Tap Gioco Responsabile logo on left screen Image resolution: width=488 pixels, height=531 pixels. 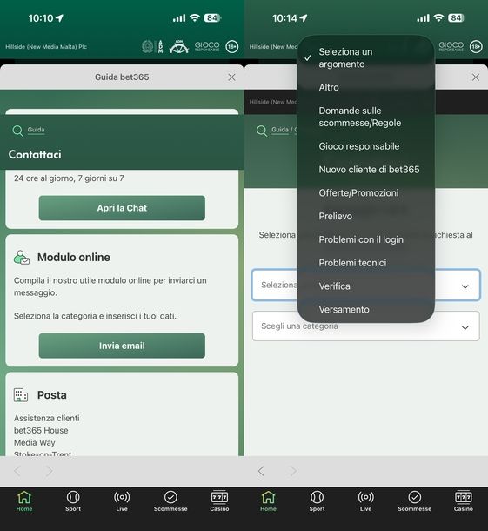point(207,46)
